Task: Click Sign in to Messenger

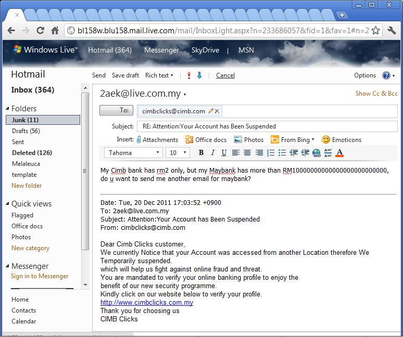Action: [40, 276]
